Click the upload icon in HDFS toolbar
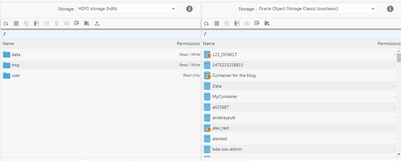This screenshot has height=161, width=401. [97, 23]
